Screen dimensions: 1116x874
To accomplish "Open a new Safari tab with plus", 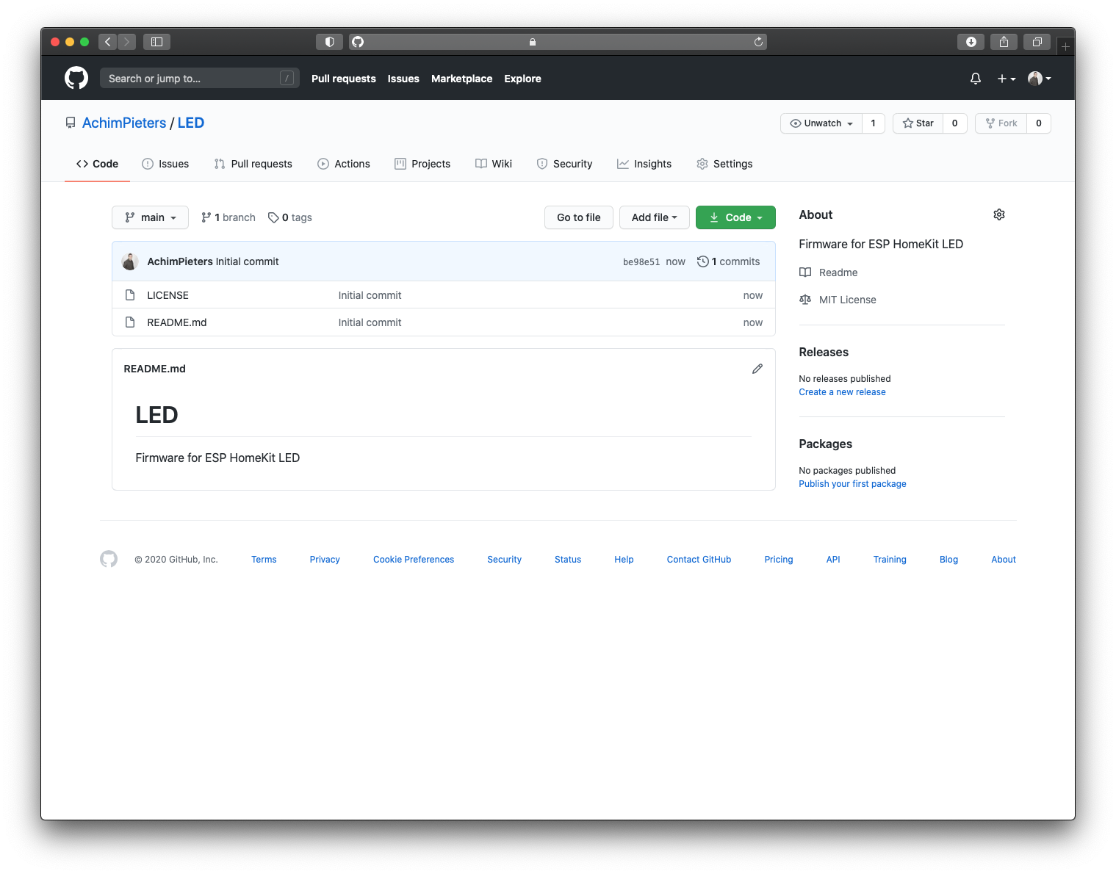I will 1065,46.
